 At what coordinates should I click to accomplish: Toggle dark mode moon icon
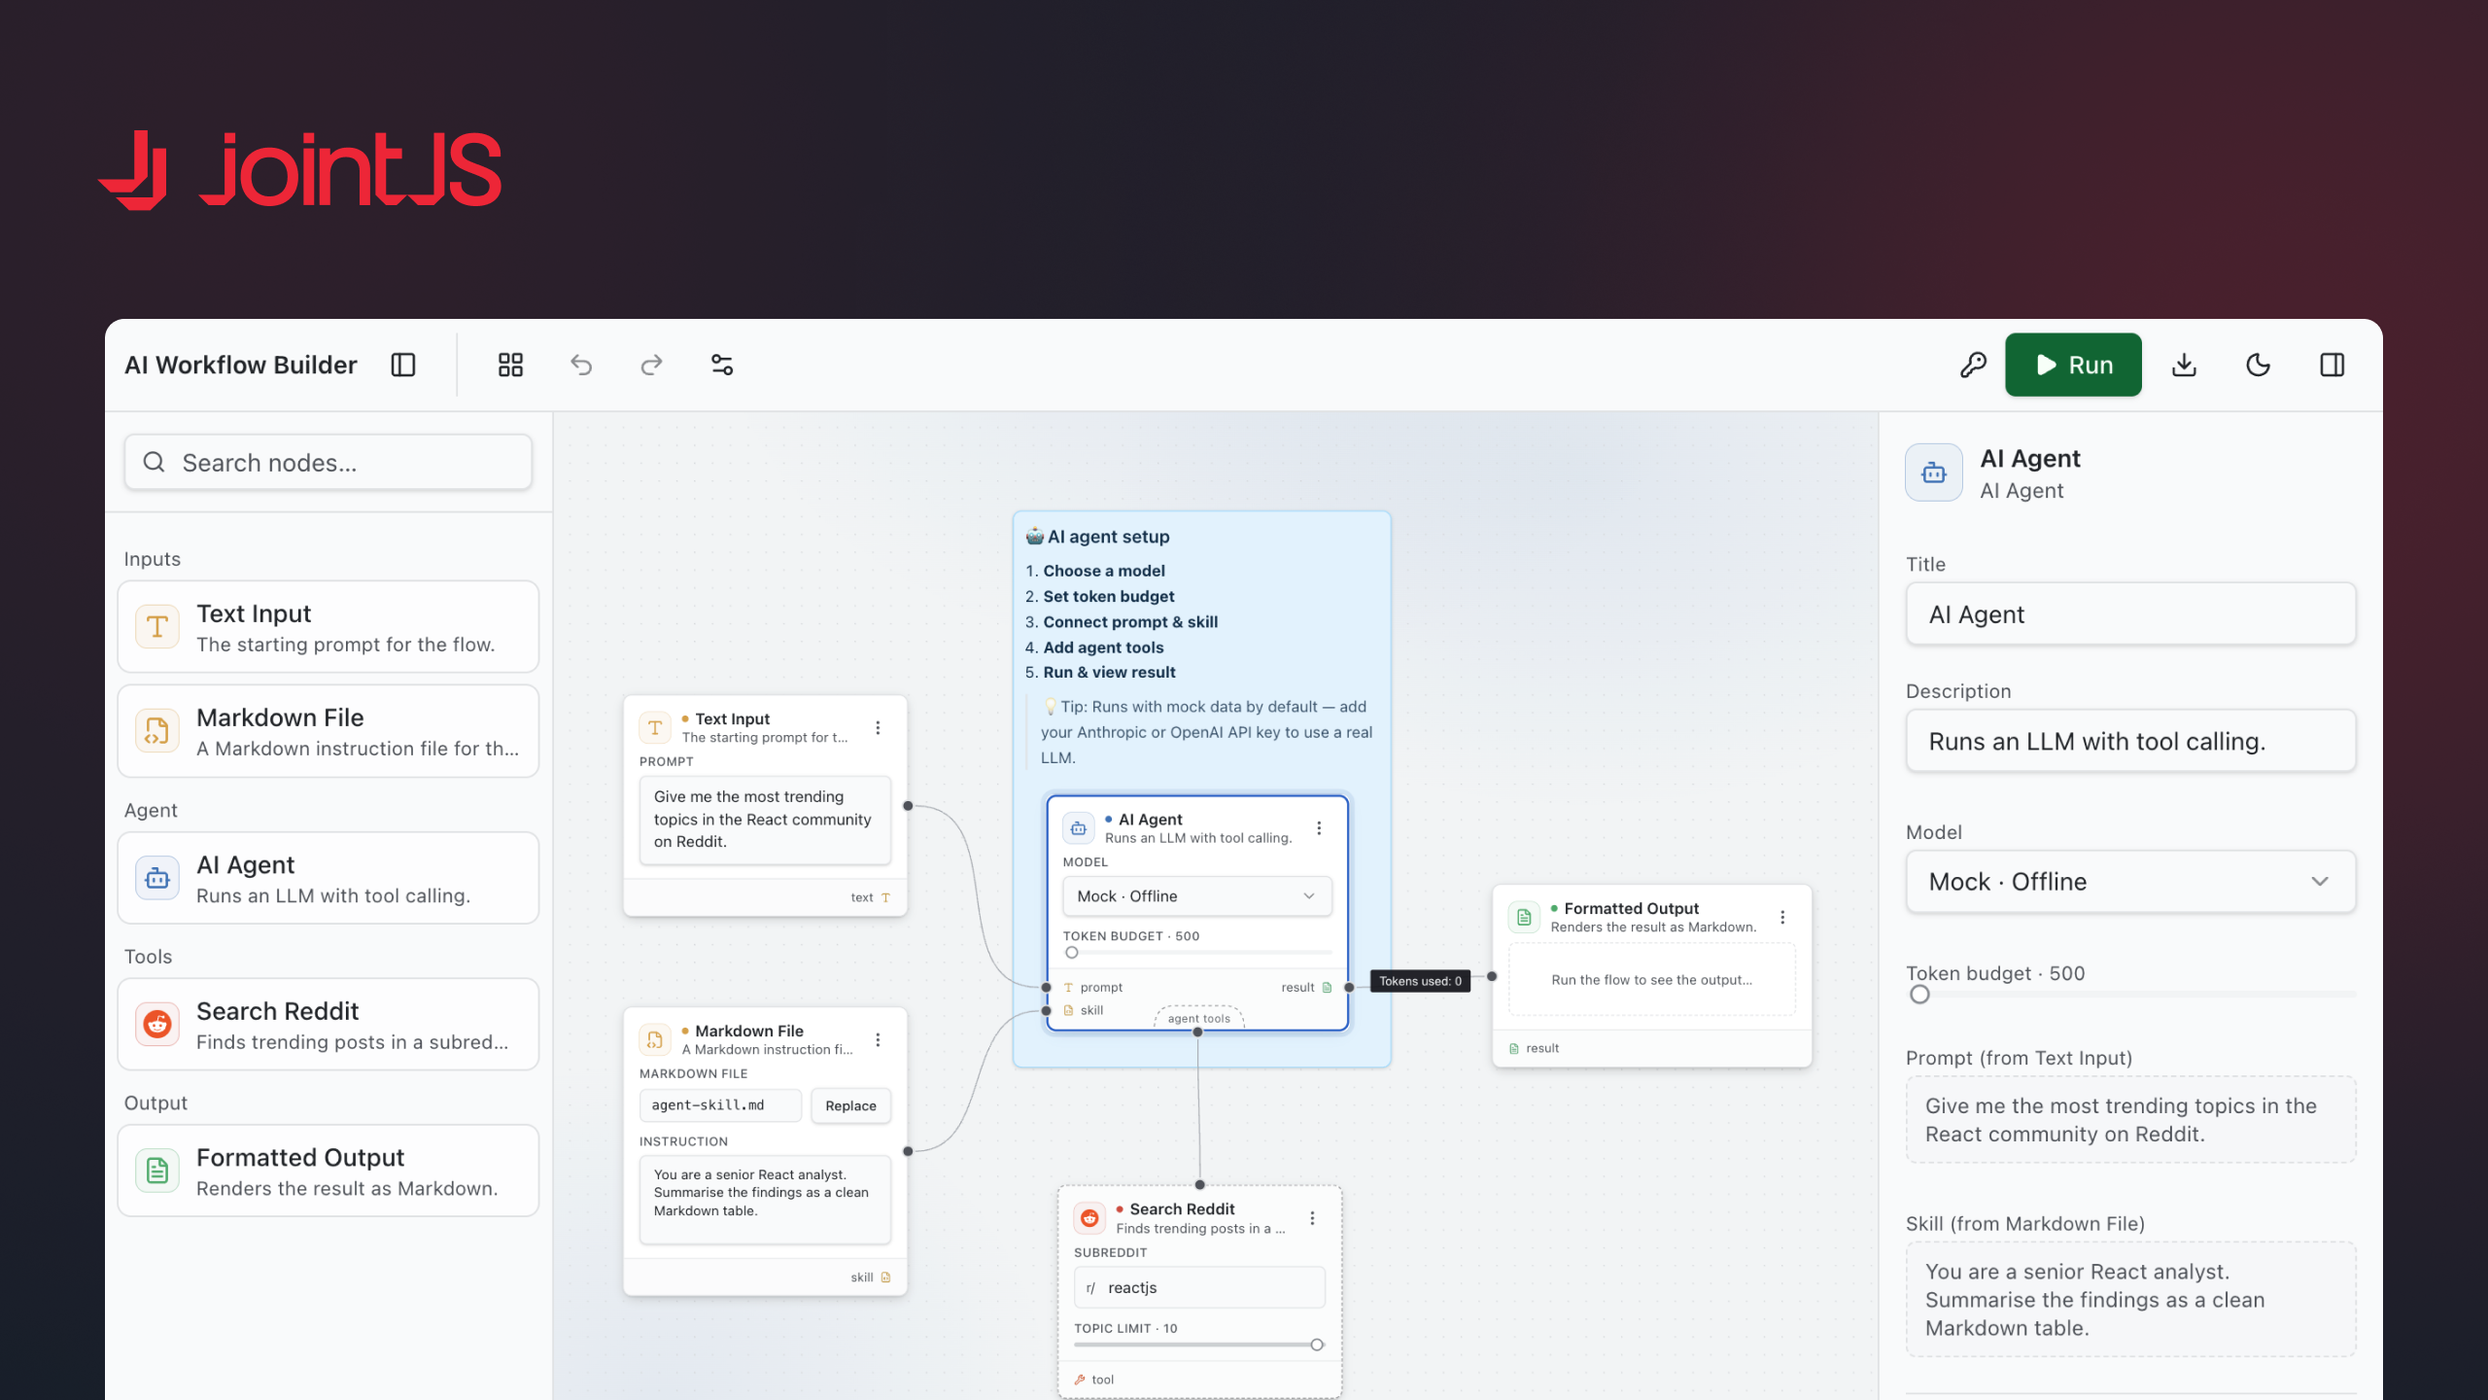2259,365
